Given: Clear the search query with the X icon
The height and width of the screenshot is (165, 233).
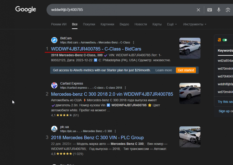Looking at the screenshot, I should pyautogui.click(x=198, y=10).
